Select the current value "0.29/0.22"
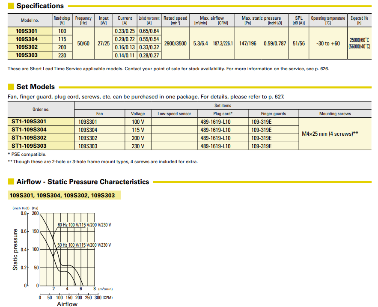The image size is (378, 307). pyautogui.click(x=125, y=39)
